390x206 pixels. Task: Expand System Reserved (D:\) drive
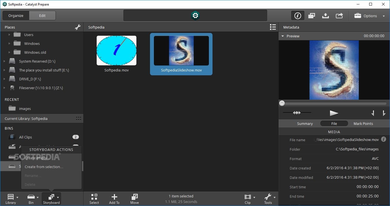[4, 61]
